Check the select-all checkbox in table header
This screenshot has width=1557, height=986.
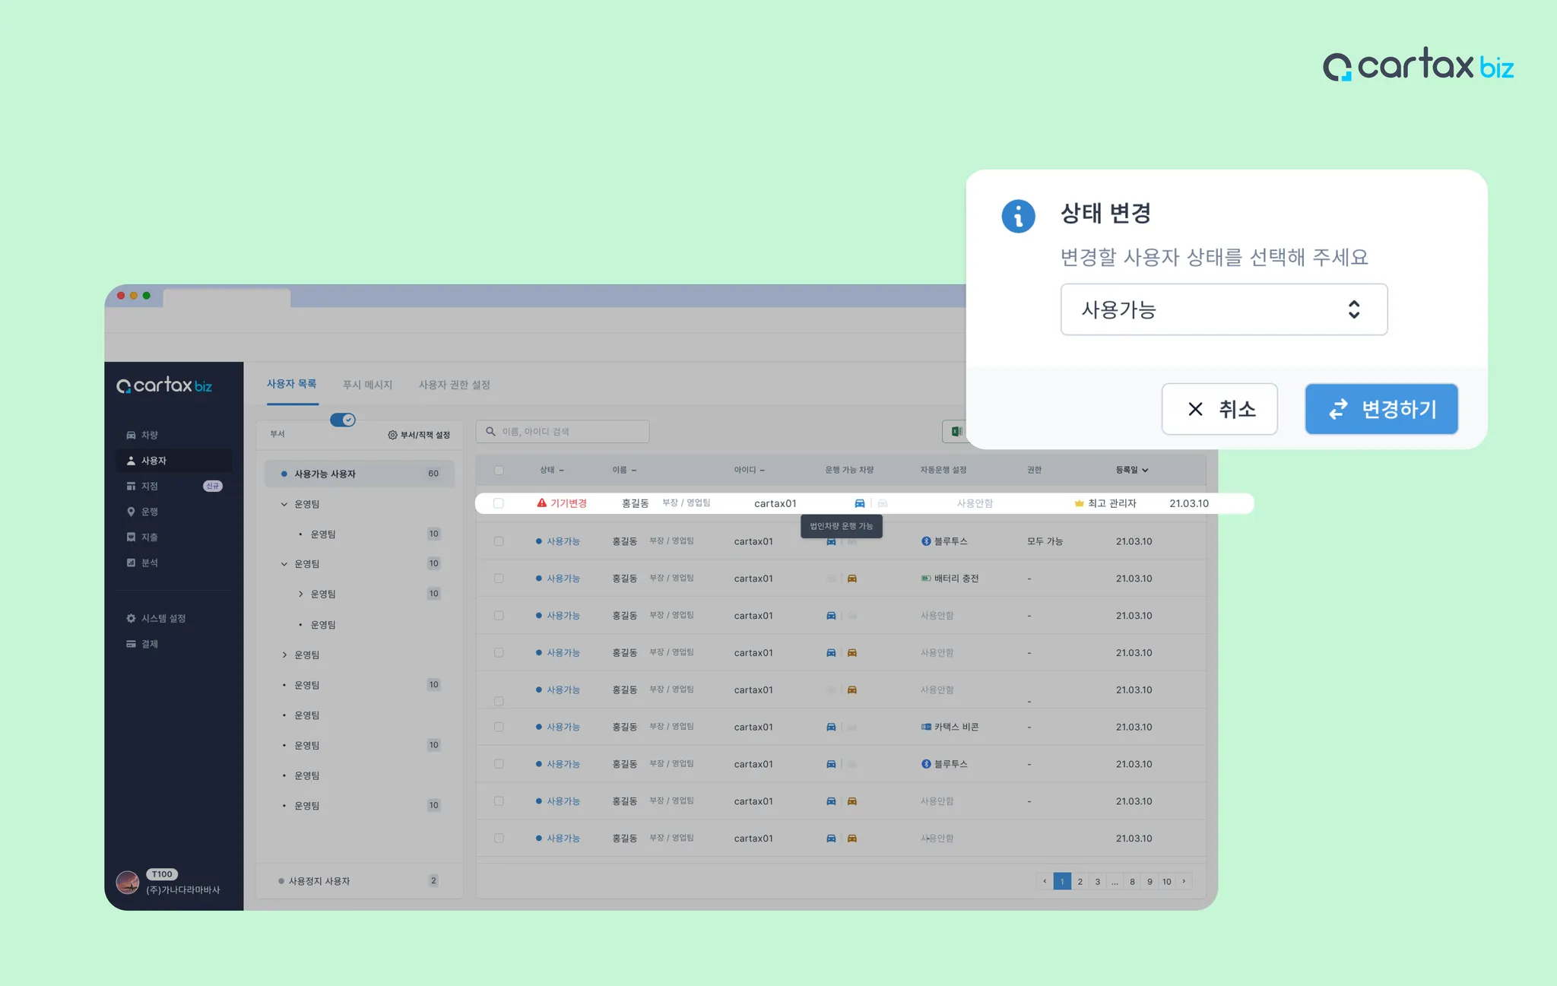[499, 470]
